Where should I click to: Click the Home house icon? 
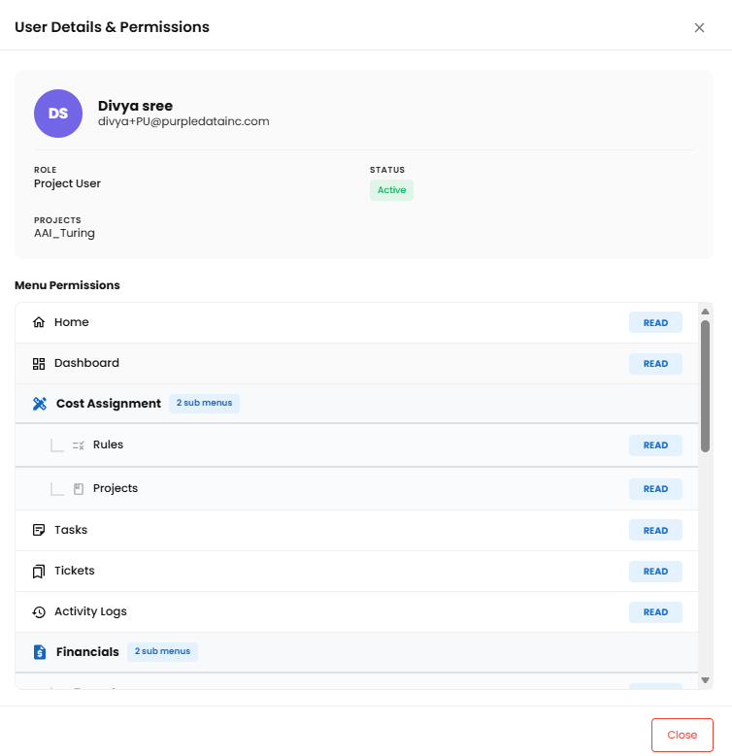[39, 322]
